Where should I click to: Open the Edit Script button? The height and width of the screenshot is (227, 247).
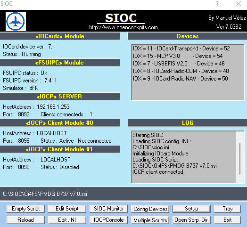[67, 209]
